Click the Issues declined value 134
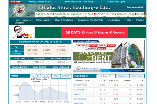The height and width of the screenshot is (104, 157). point(39,70)
